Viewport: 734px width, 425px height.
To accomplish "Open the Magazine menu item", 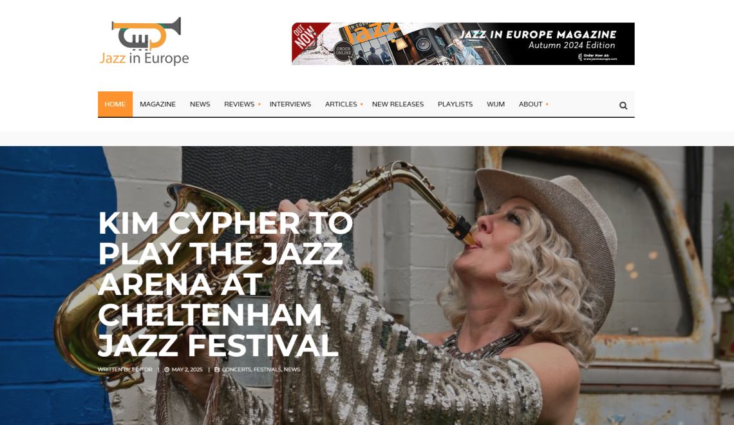I will pyautogui.click(x=158, y=104).
